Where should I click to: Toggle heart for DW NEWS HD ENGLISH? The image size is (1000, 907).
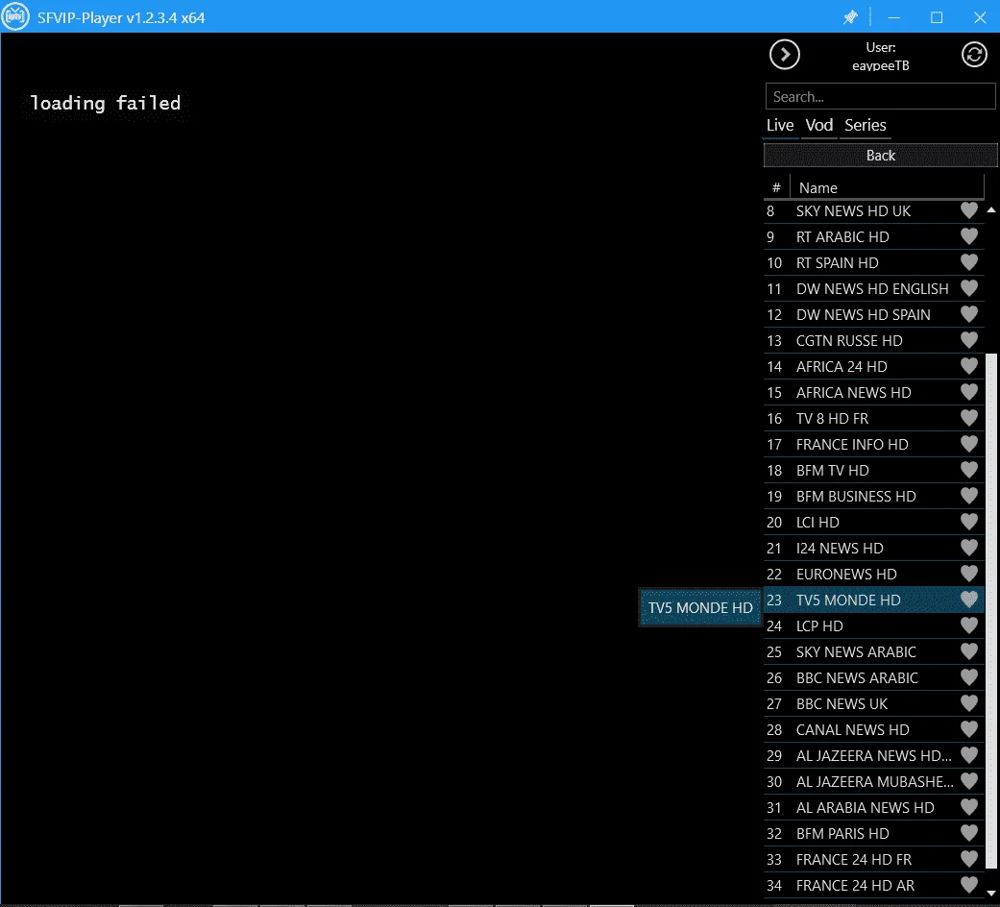click(x=968, y=288)
